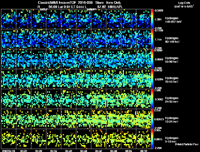
Task: Click the '06:10' time axis label
Action: [x=143, y=151]
